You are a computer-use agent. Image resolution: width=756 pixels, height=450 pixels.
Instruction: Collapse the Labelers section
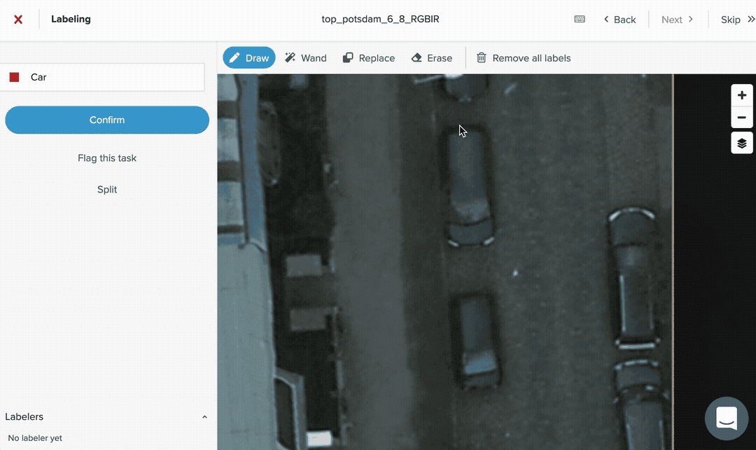coord(204,417)
